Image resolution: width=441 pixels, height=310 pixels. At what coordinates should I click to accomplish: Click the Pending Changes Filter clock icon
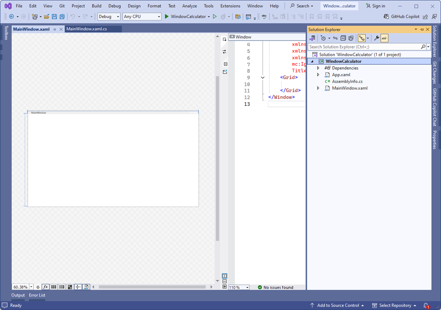pos(323,38)
